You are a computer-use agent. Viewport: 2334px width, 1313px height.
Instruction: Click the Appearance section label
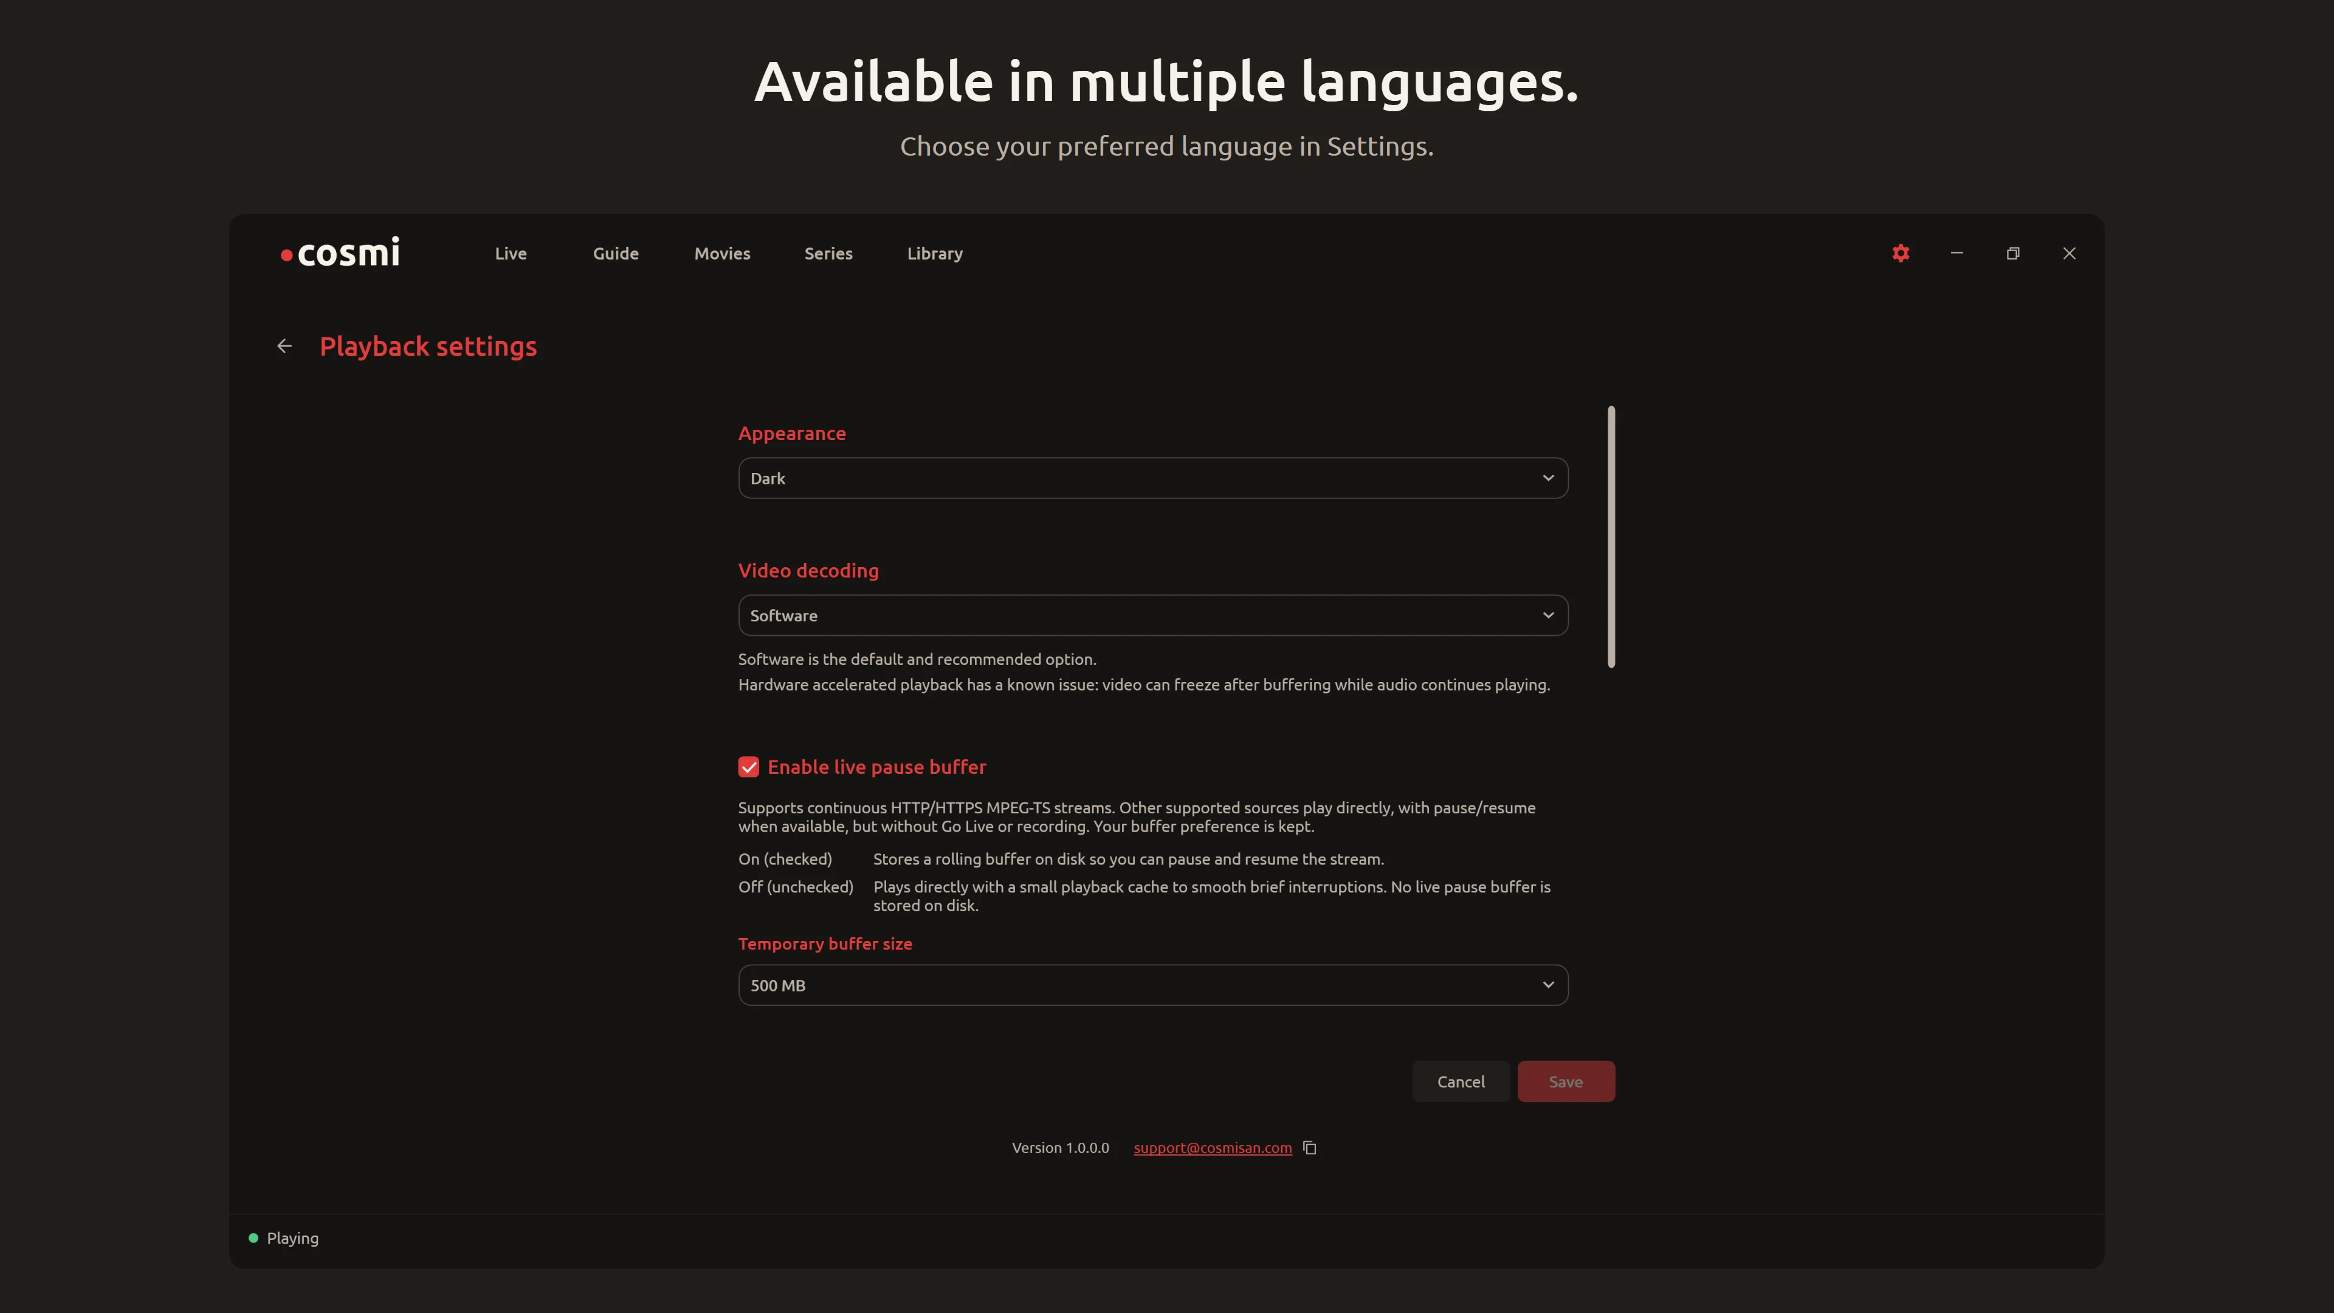pyautogui.click(x=792, y=433)
